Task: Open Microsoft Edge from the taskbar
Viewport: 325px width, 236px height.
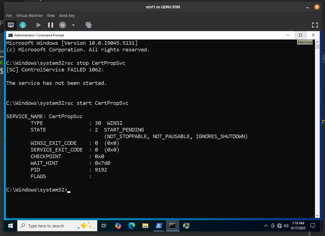Action: point(132,226)
